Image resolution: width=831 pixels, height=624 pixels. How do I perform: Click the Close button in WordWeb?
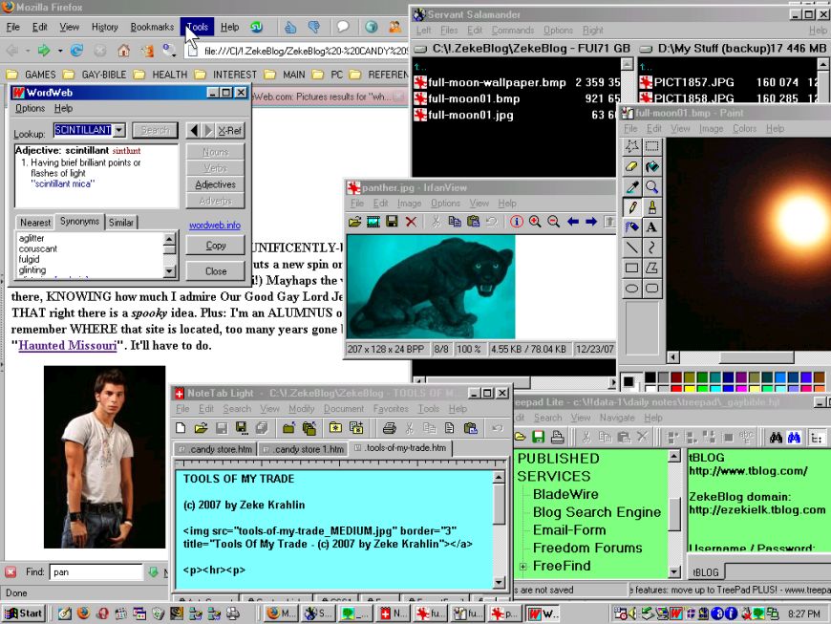click(216, 271)
